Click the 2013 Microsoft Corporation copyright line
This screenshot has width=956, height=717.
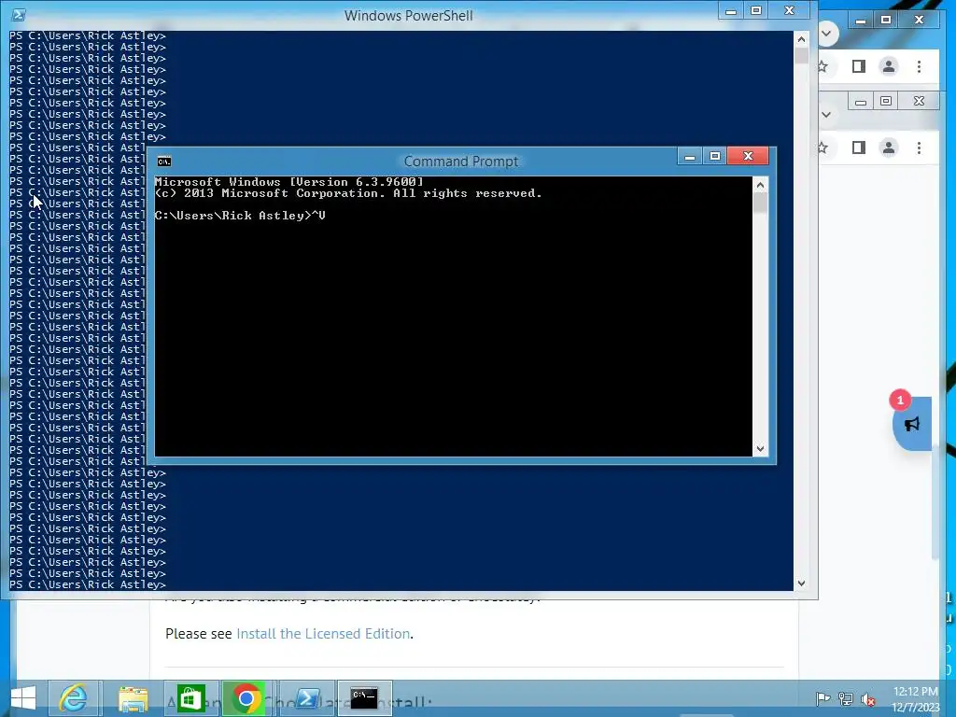click(x=348, y=193)
